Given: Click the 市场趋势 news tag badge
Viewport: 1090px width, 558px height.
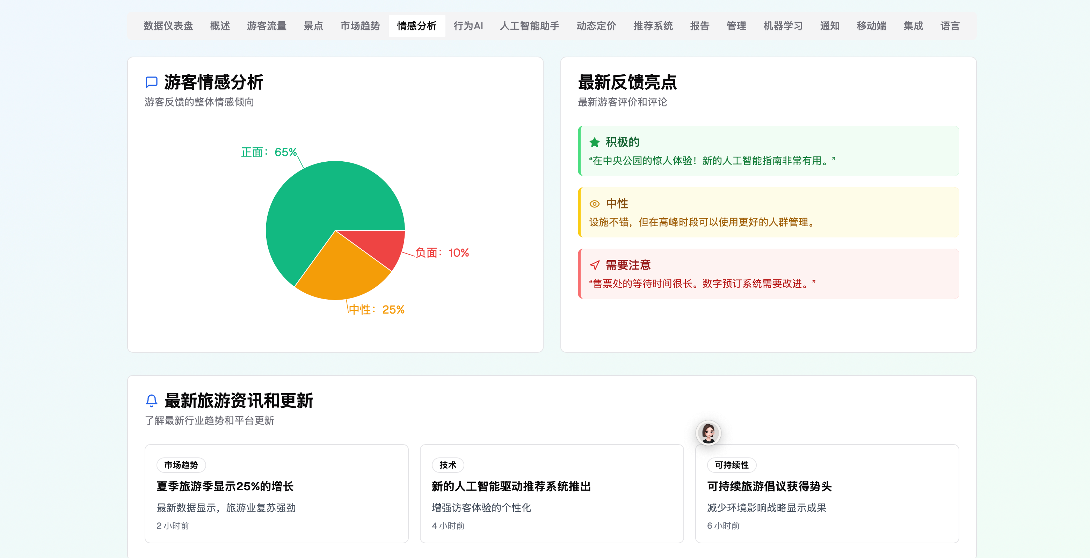Looking at the screenshot, I should coord(181,465).
